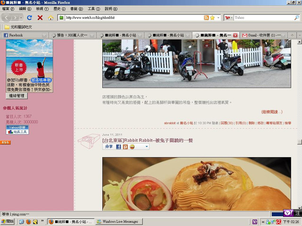Click the Yahoo IME icon at bottom right

point(288,213)
